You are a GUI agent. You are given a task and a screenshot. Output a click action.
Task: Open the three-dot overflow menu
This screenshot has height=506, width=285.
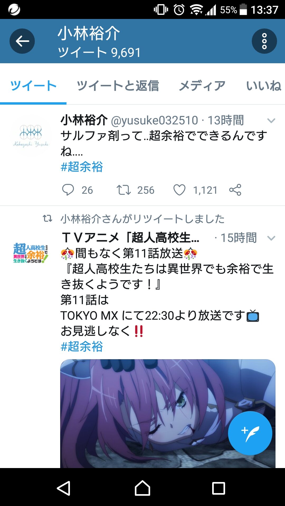coord(264,41)
